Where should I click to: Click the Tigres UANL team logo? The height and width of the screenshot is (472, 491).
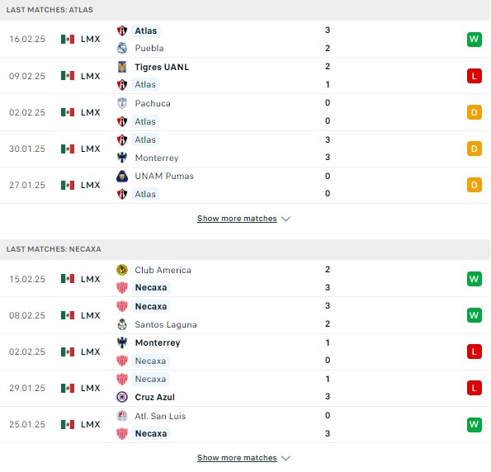pos(122,67)
